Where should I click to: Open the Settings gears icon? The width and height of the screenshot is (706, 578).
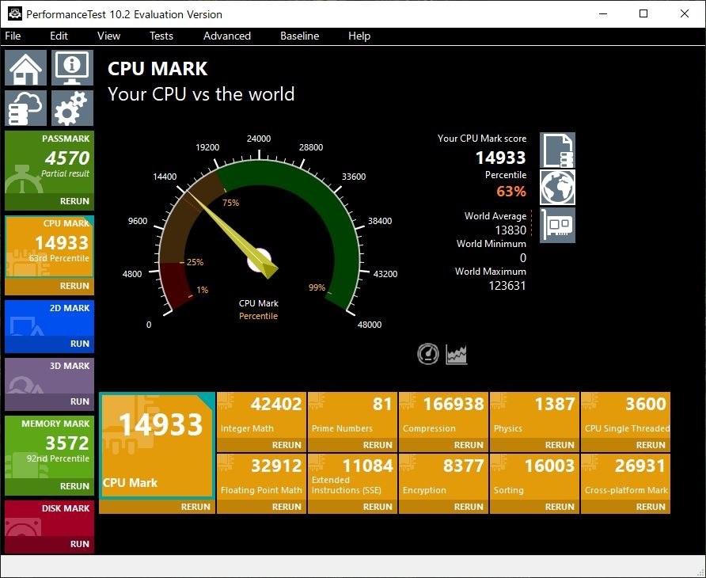[x=73, y=108]
